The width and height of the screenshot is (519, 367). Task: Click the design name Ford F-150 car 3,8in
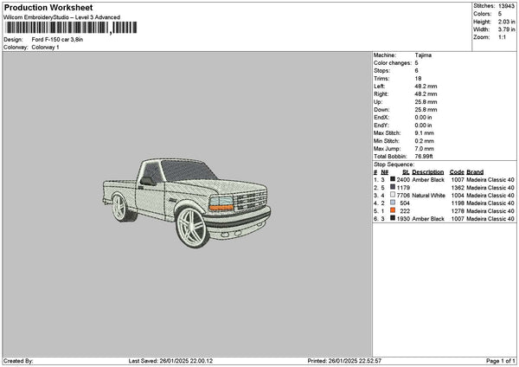(x=57, y=40)
